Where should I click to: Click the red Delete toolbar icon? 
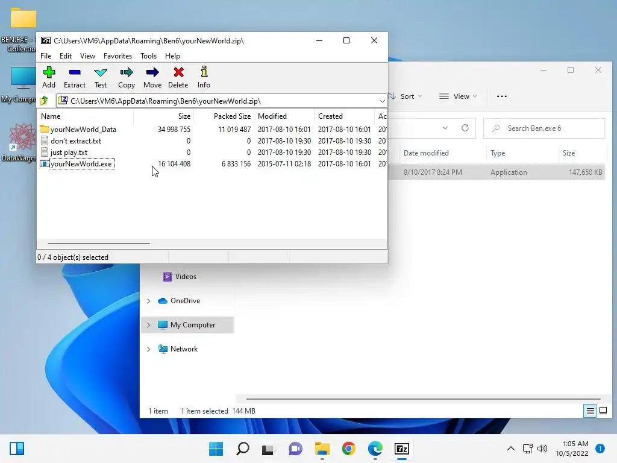178,77
